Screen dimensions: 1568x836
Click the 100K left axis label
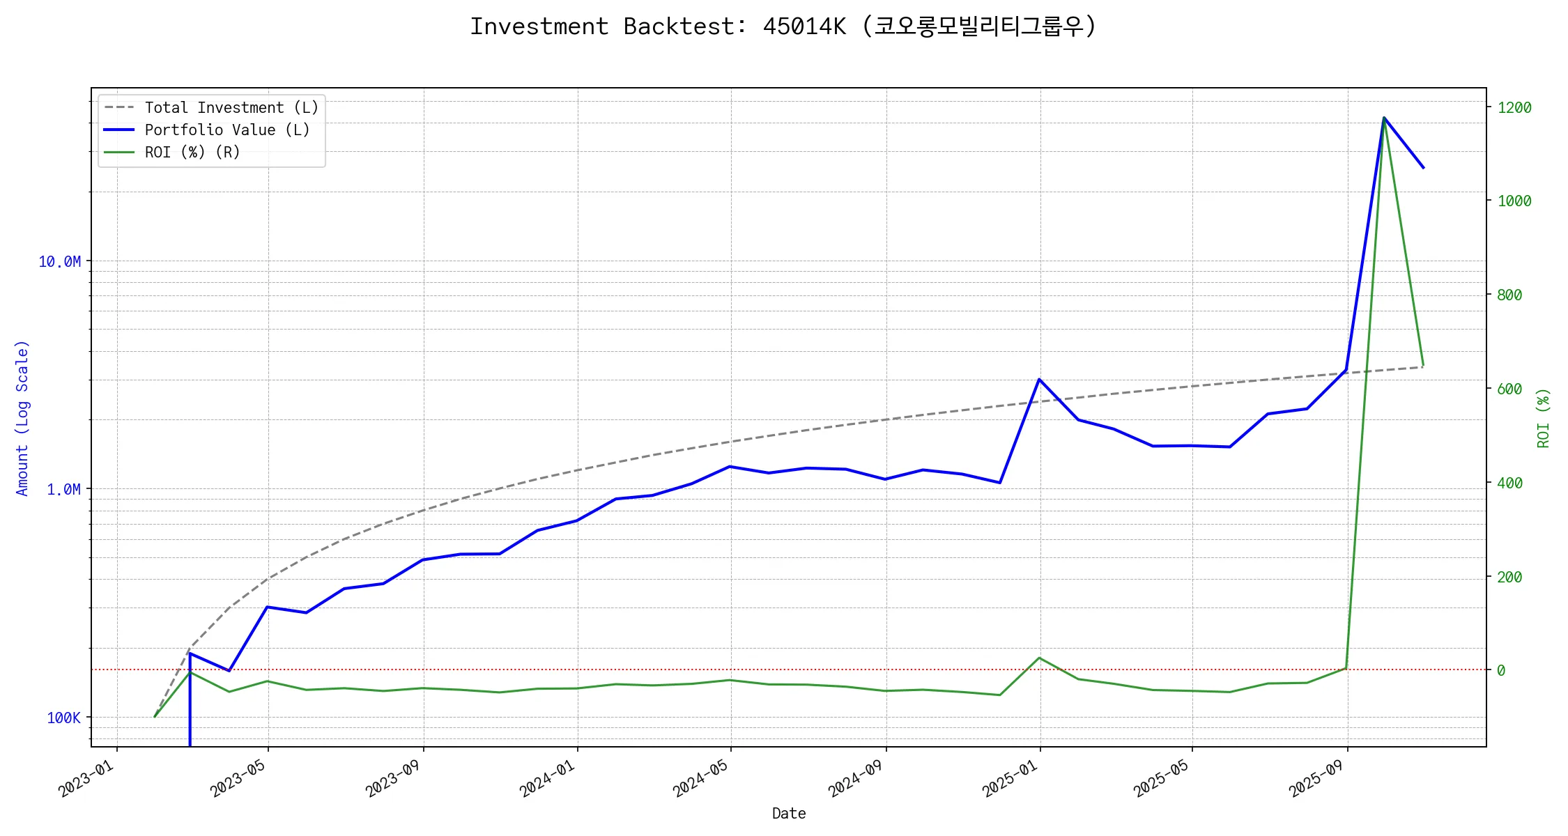[x=63, y=718]
